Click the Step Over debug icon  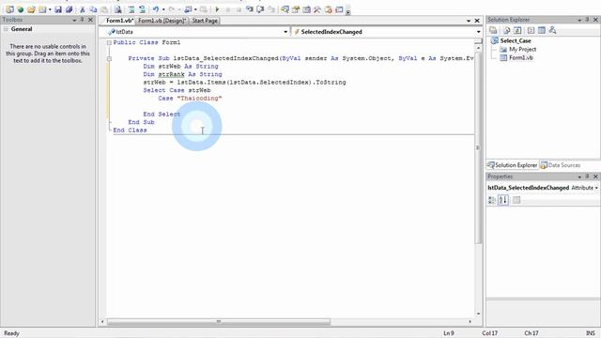pos(260,9)
